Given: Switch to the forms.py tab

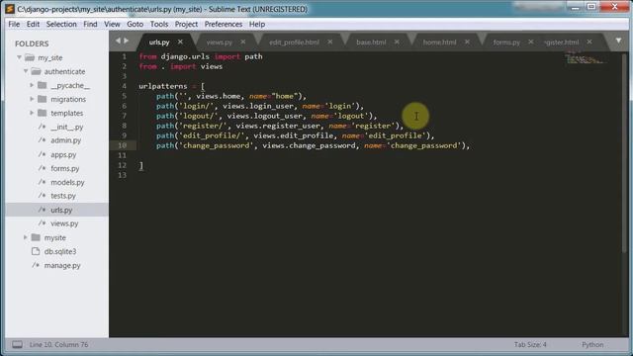Looking at the screenshot, I should click(506, 42).
